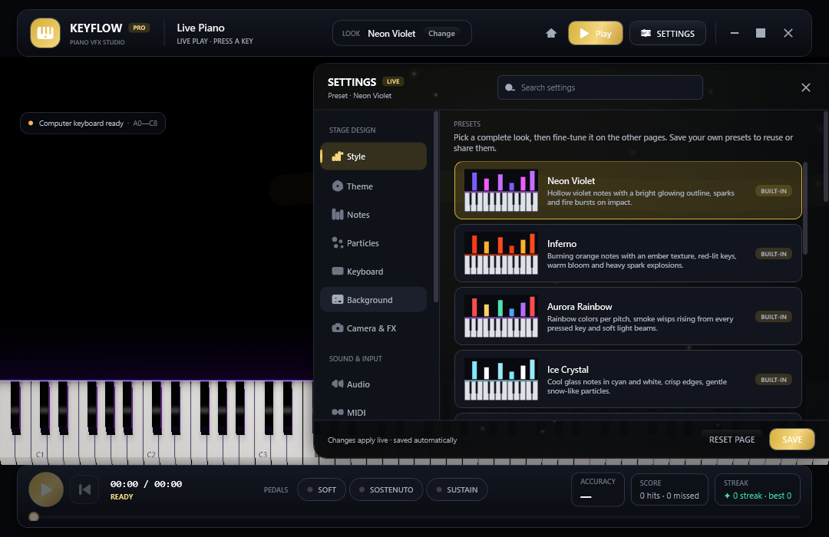The height and width of the screenshot is (537, 829).
Task: Click the Style palette icon in sidebar
Action: [x=337, y=156]
